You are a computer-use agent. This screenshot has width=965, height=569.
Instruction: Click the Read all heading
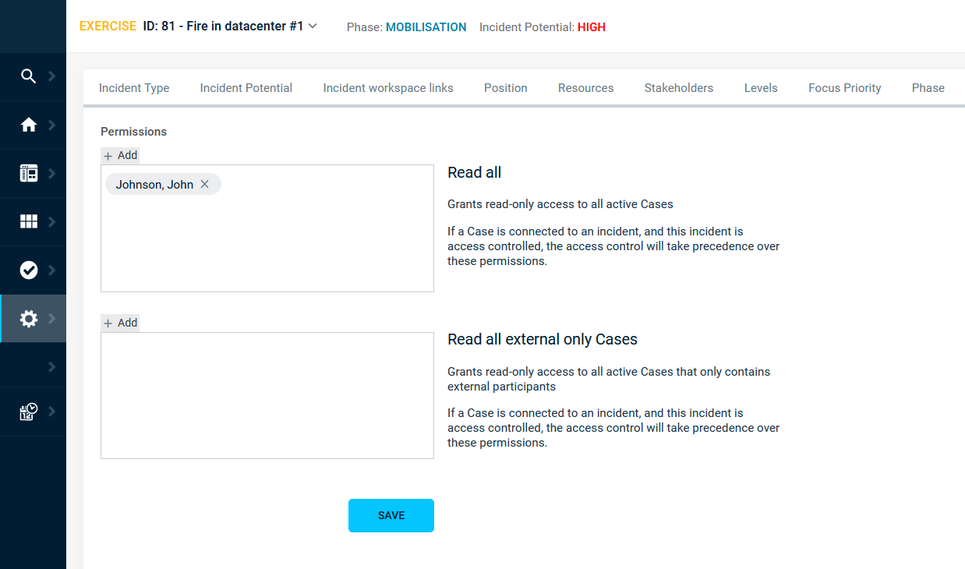click(475, 173)
